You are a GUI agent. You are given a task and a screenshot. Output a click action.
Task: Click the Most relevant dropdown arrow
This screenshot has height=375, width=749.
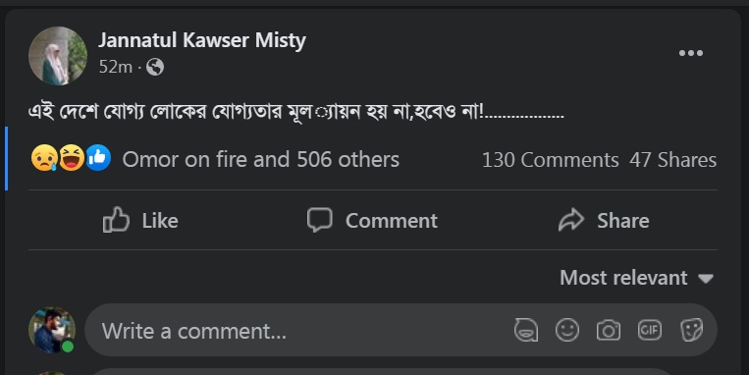705,279
